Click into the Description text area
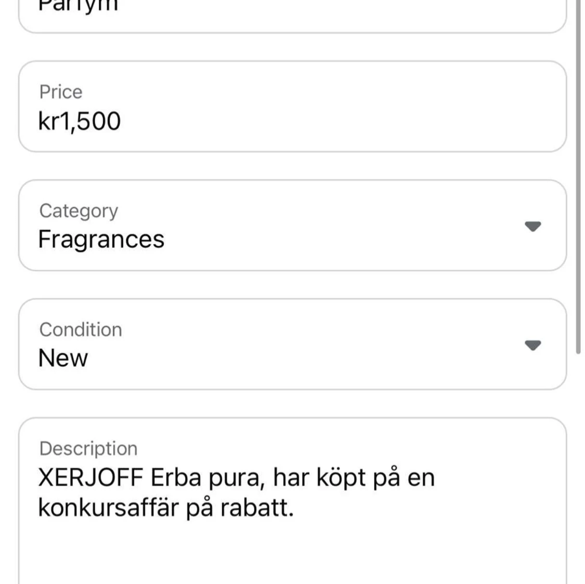This screenshot has width=585, height=584. coord(291,499)
